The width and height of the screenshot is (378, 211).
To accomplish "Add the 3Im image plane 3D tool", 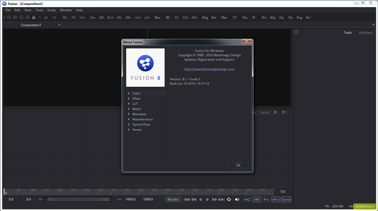I will pyautogui.click(x=93, y=18).
